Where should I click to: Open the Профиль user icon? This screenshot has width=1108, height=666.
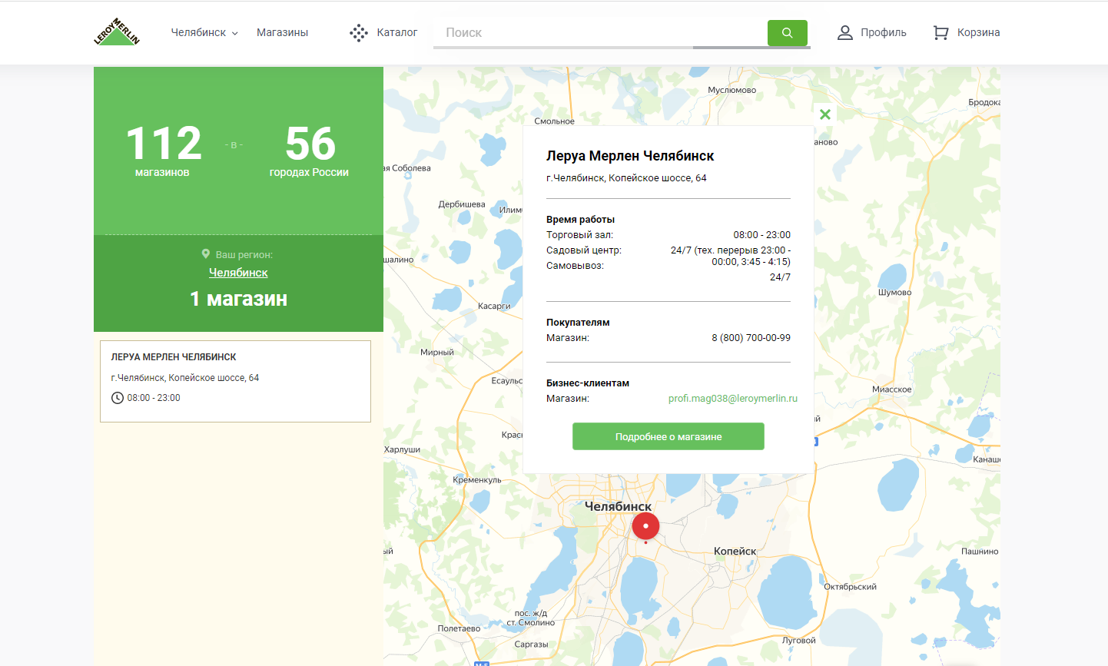coord(845,32)
